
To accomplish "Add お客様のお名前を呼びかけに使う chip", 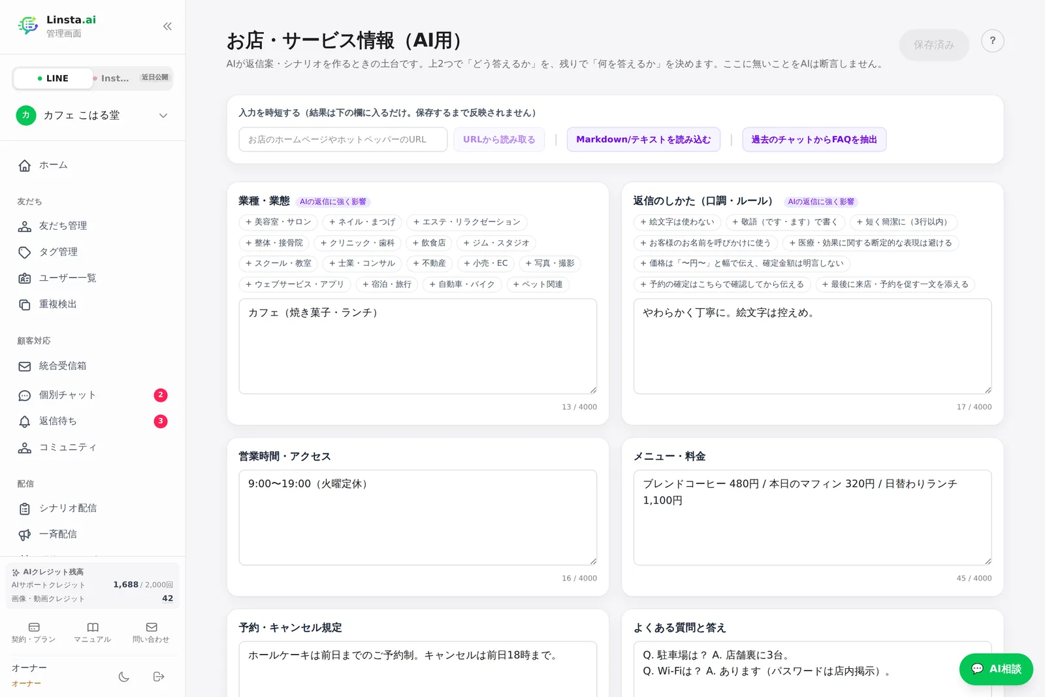I will pos(705,243).
